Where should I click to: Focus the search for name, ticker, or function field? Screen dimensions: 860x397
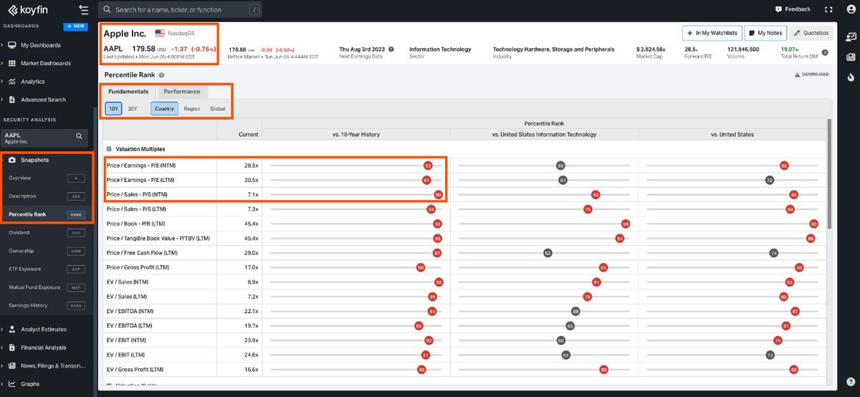pyautogui.click(x=179, y=9)
